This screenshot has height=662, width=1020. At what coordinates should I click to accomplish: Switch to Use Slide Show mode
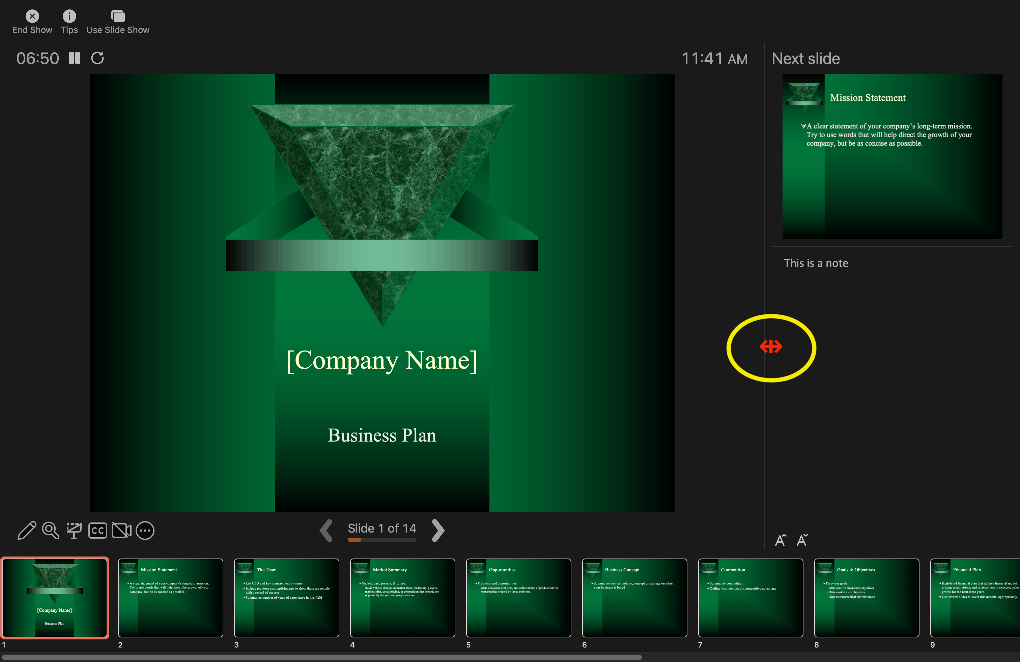point(118,22)
